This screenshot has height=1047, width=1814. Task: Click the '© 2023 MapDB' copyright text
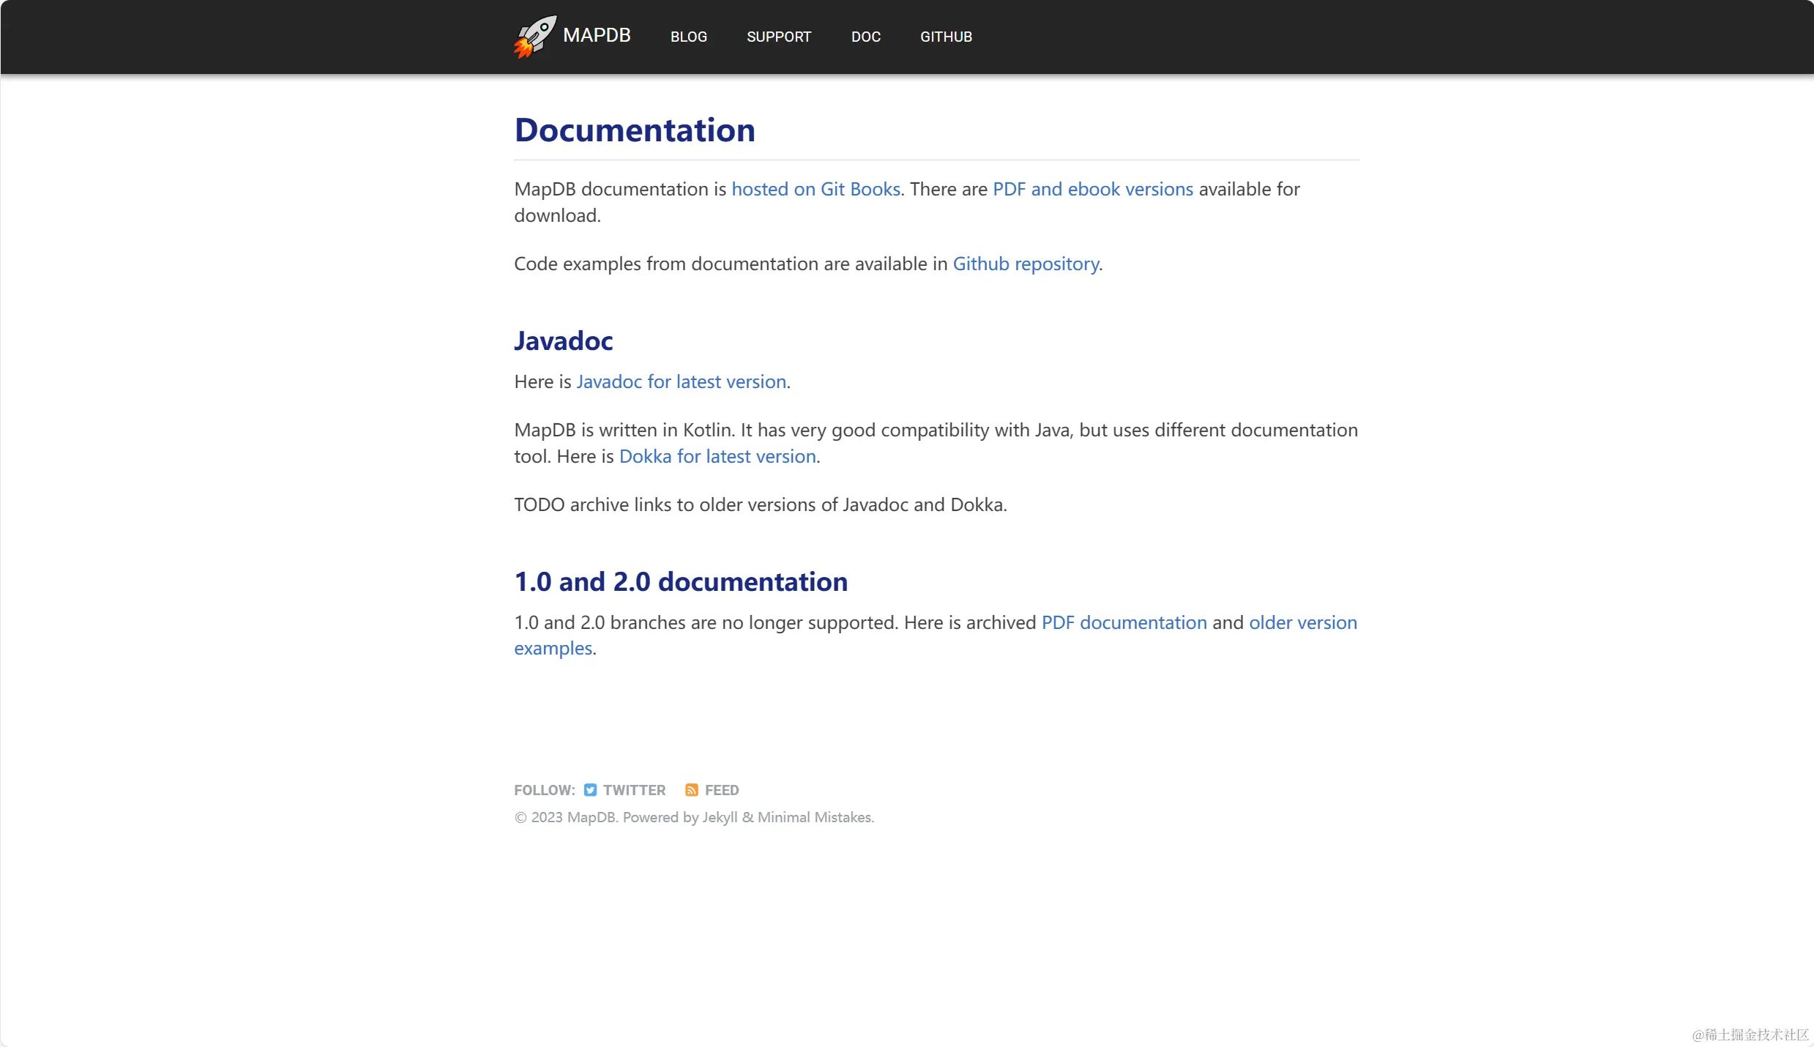(694, 817)
